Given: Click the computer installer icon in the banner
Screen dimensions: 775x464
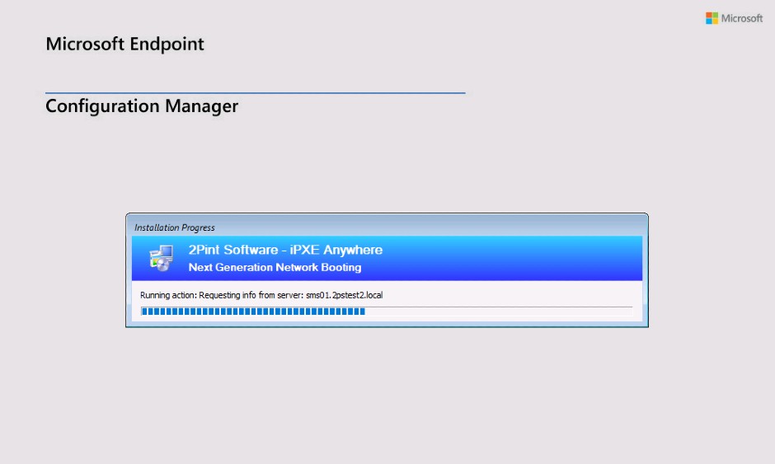Looking at the screenshot, I should (x=161, y=258).
